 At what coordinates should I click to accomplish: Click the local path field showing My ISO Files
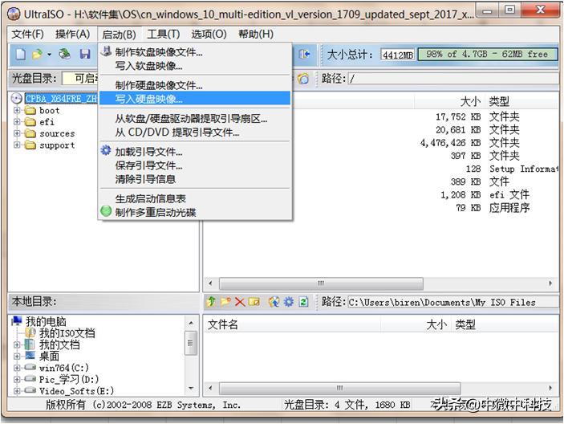[x=453, y=302]
